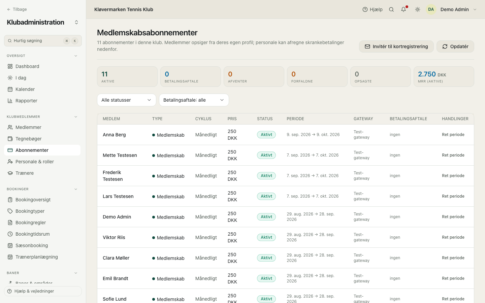The width and height of the screenshot is (485, 303).
Task: Click the Bookingregler document icon
Action: [10, 223]
